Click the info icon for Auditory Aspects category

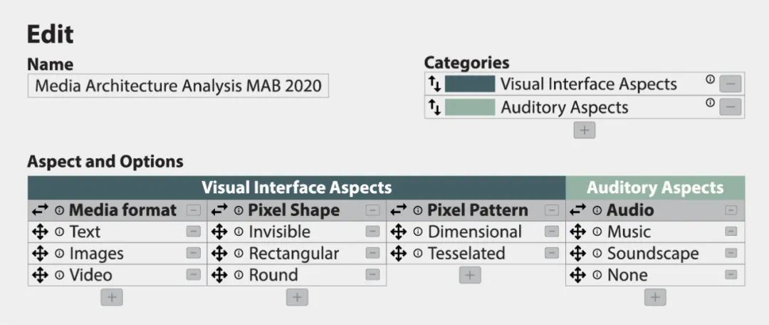tap(710, 103)
